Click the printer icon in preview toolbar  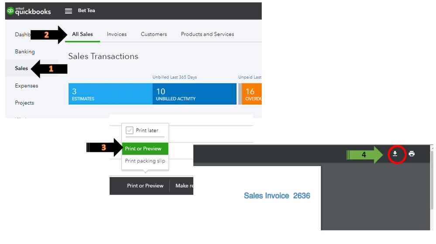click(412, 154)
